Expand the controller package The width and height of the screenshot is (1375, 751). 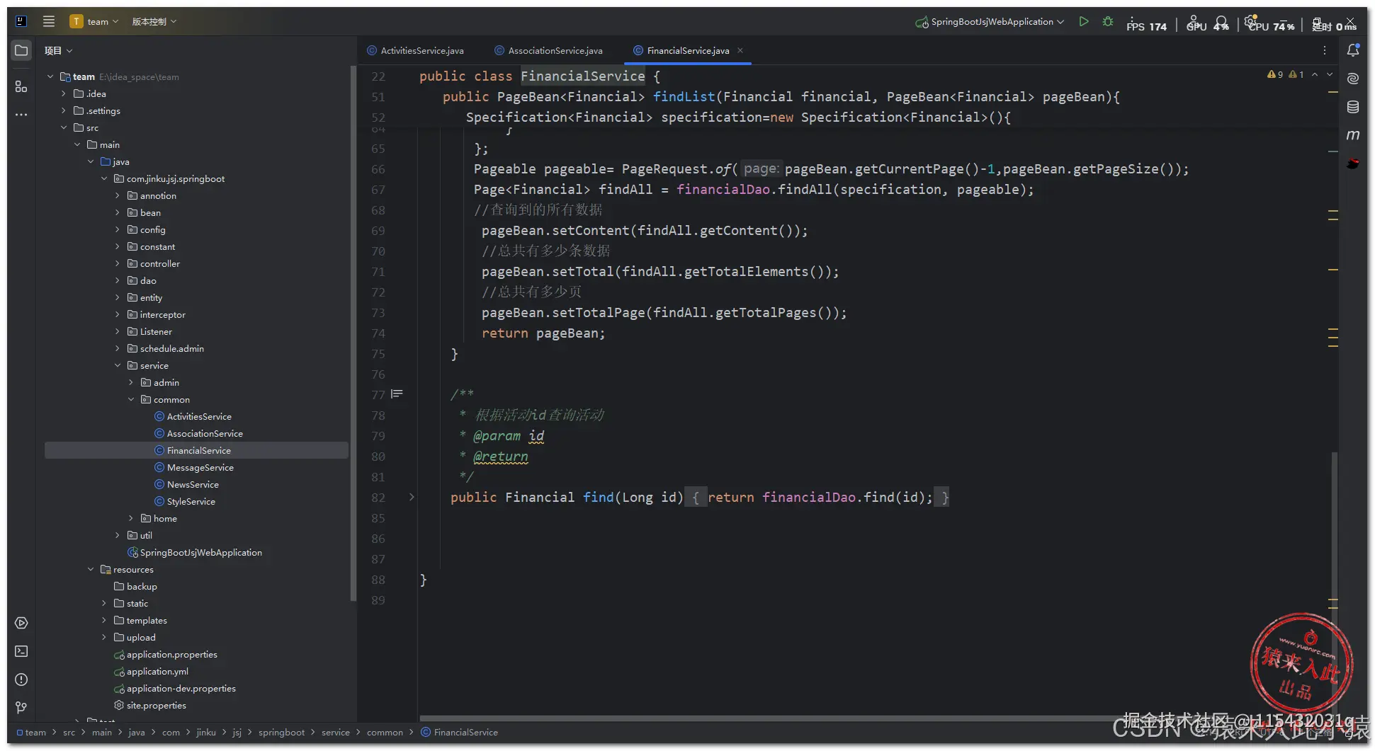coord(118,263)
